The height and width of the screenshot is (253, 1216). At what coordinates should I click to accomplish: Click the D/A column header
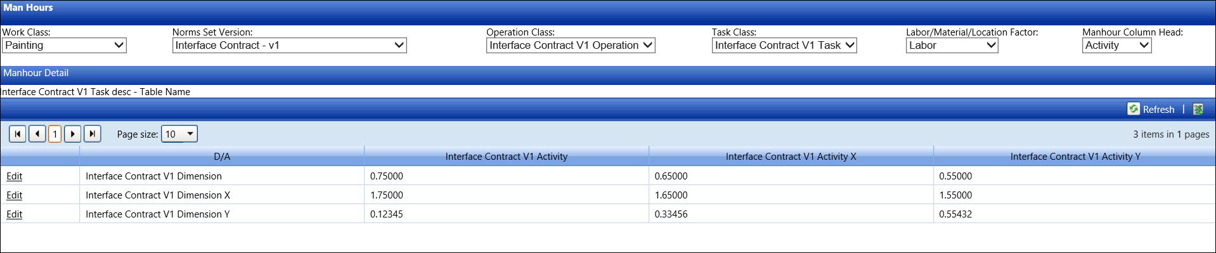click(x=222, y=157)
